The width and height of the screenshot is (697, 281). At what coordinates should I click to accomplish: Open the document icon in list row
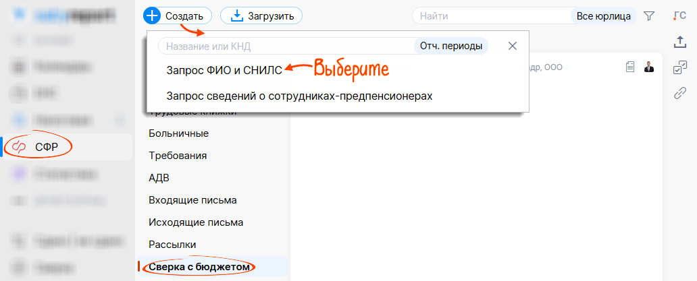coord(630,67)
